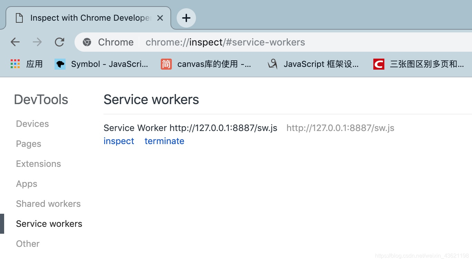Go to Devices section in sidebar
The width and height of the screenshot is (472, 262).
[32, 124]
